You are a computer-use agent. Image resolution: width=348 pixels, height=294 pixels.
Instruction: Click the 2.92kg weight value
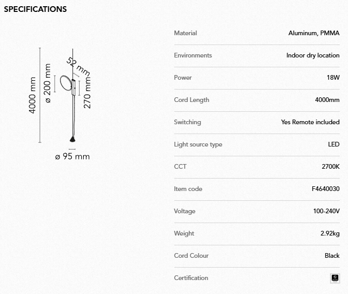coord(330,233)
